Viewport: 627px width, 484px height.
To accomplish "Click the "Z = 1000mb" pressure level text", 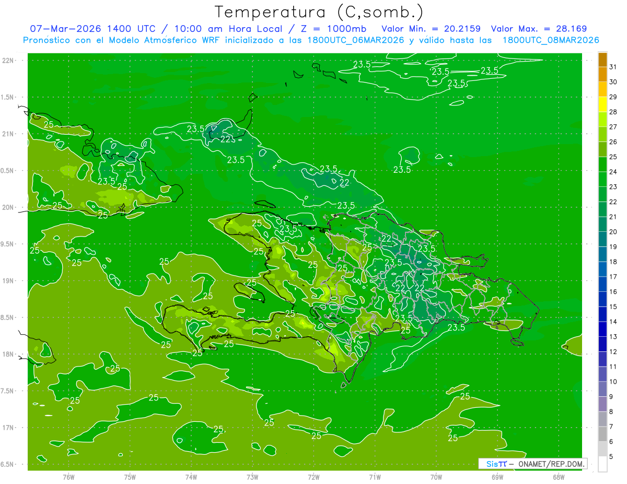I will point(333,29).
